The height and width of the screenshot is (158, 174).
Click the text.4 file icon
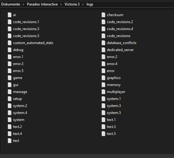[9, 134]
